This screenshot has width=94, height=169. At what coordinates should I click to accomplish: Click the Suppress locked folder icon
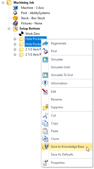tap(45, 107)
